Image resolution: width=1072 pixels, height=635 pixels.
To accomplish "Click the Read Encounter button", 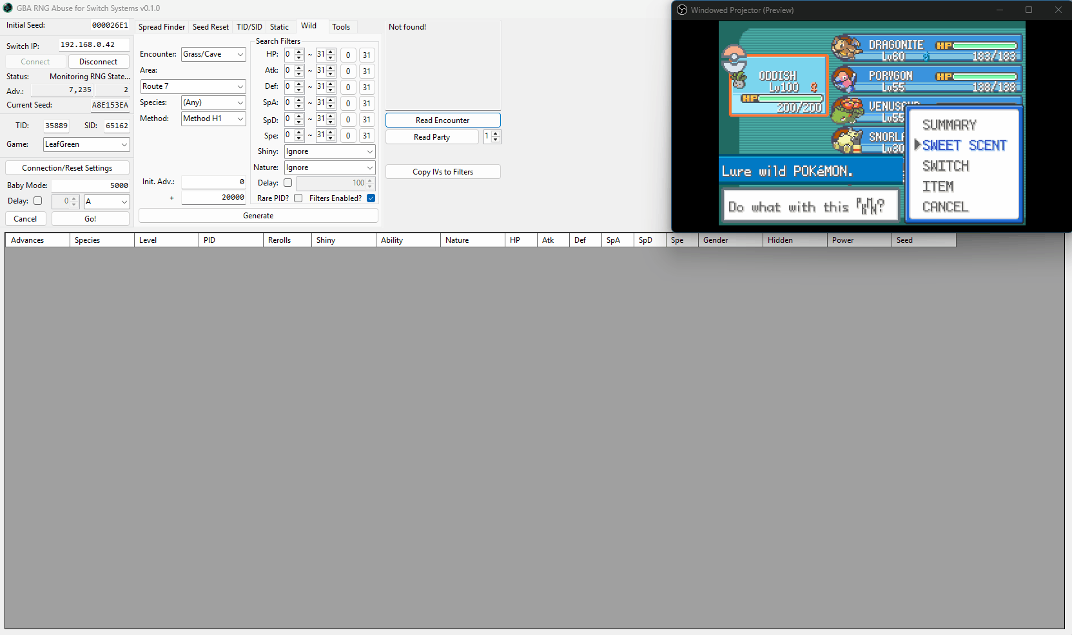I will coord(443,120).
